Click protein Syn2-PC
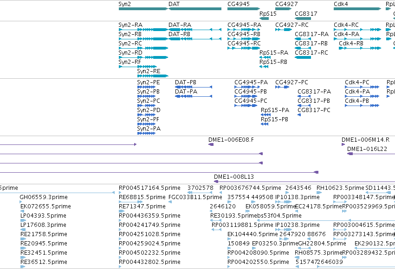 click(146, 106)
